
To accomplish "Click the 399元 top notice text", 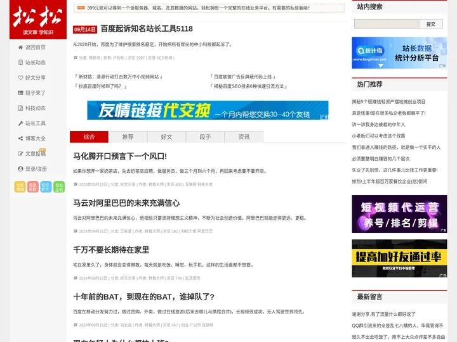I will tap(198, 8).
